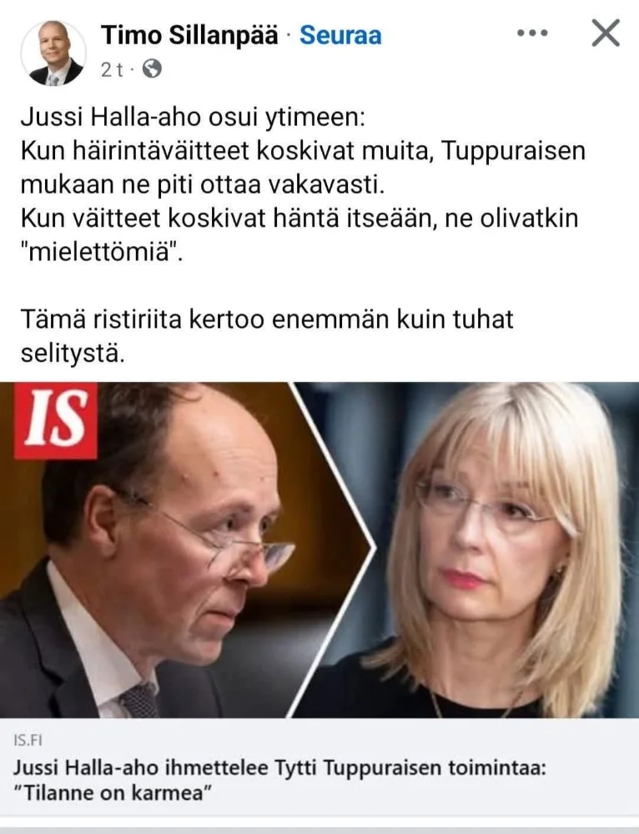This screenshot has height=834, width=639.
Task: Click the "Tilanne on karmea" quote in headline
Action: point(113,793)
